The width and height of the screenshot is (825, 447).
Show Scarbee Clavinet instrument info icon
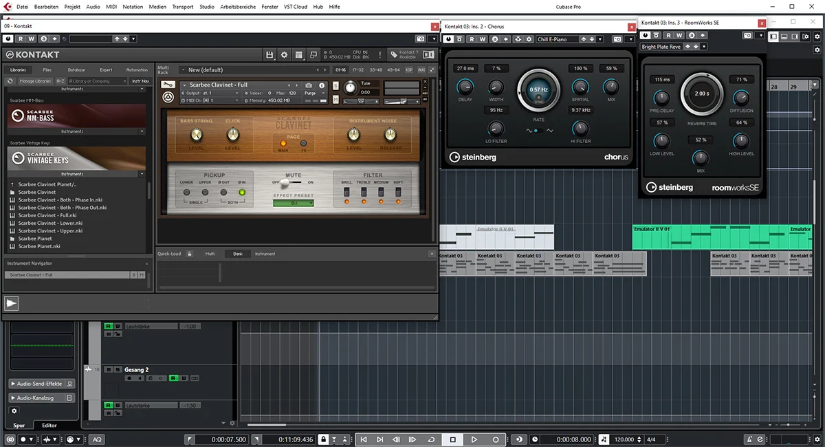321,85
